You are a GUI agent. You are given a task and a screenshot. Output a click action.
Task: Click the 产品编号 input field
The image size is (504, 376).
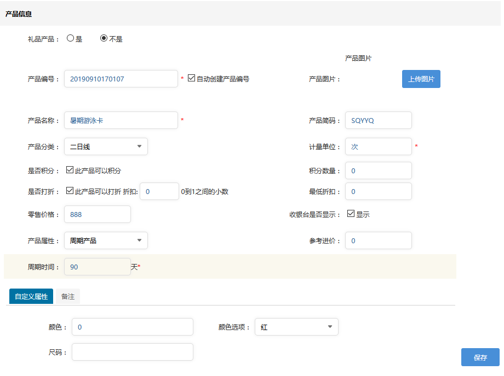121,79
